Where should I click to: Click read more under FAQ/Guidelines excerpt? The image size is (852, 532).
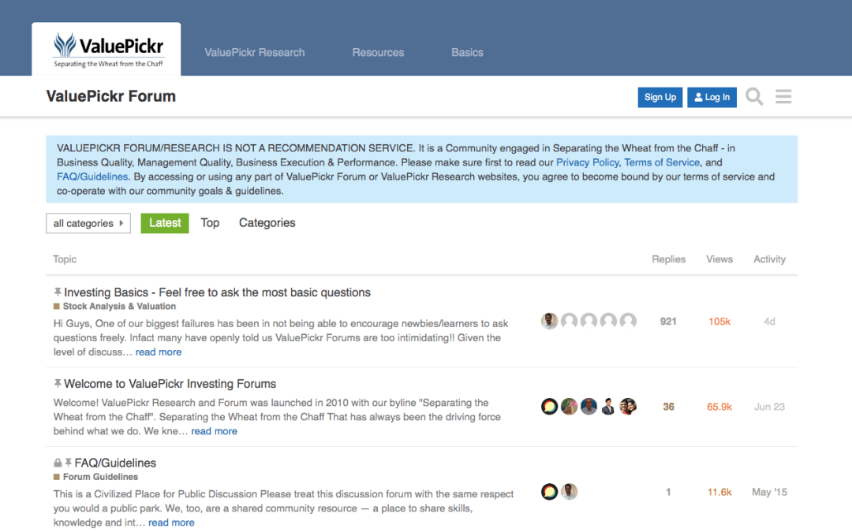[171, 523]
